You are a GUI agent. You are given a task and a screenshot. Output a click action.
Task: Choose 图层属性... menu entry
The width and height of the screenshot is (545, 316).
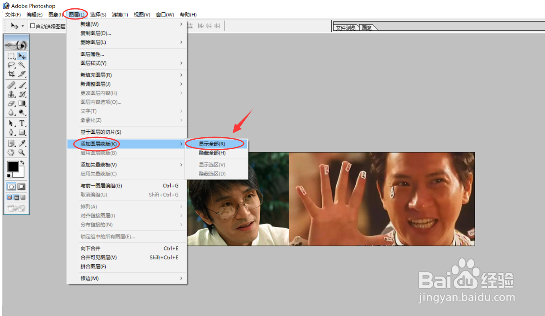coord(126,54)
